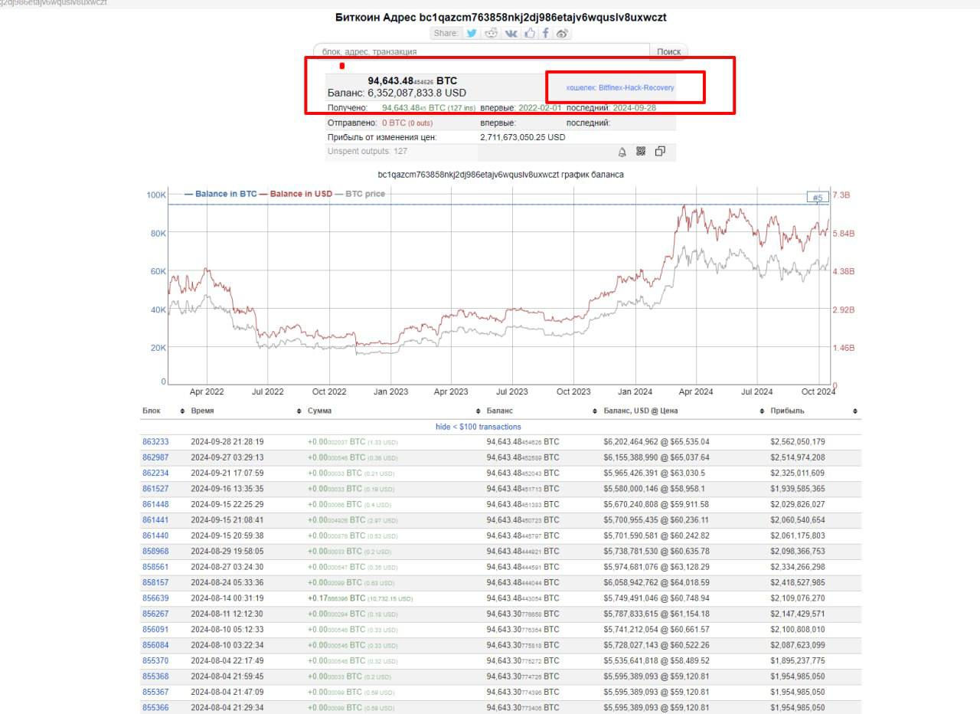Screen dimensions: 980x714
Task: Click first received date 2022-02-01
Action: click(540, 108)
